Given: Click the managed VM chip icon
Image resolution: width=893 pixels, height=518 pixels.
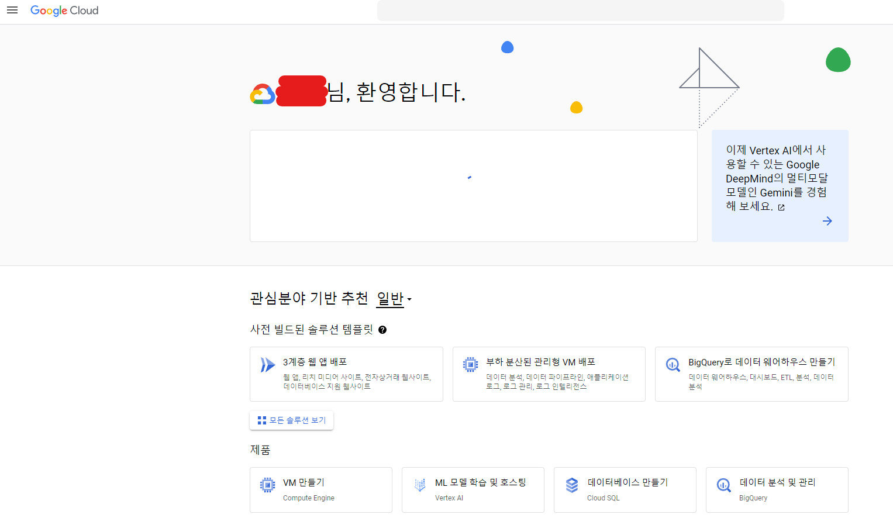Looking at the screenshot, I should [x=470, y=365].
